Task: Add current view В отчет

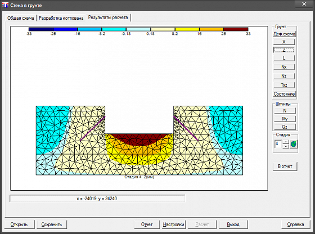Action: click(285, 166)
